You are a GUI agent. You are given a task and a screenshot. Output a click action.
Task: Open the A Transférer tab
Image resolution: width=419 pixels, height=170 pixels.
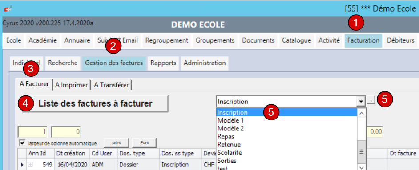(x=111, y=85)
